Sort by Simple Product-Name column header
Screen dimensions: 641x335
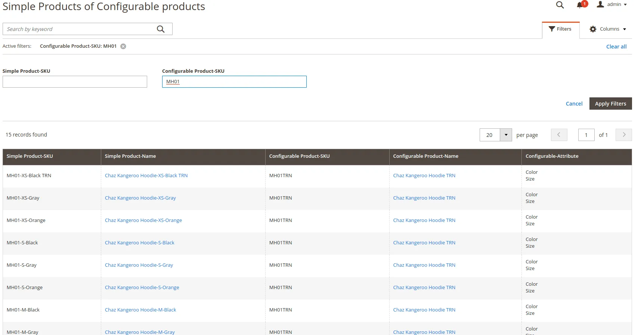130,156
